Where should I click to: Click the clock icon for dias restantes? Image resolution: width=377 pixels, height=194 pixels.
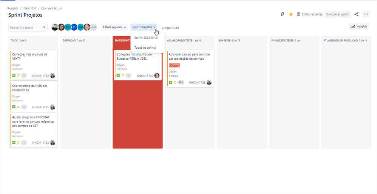pos(298,14)
